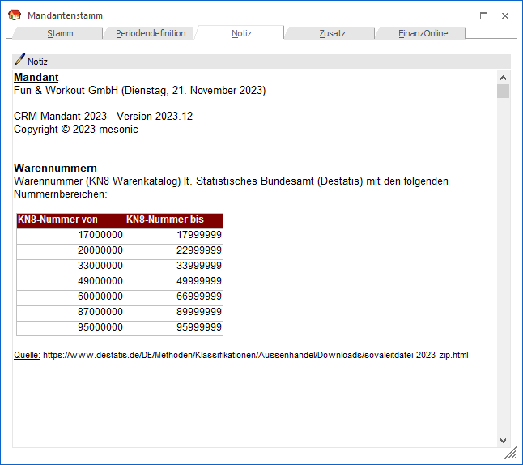Screen dimensions: 523x465
Task: Click the Warennummern heading
Action: (x=55, y=169)
